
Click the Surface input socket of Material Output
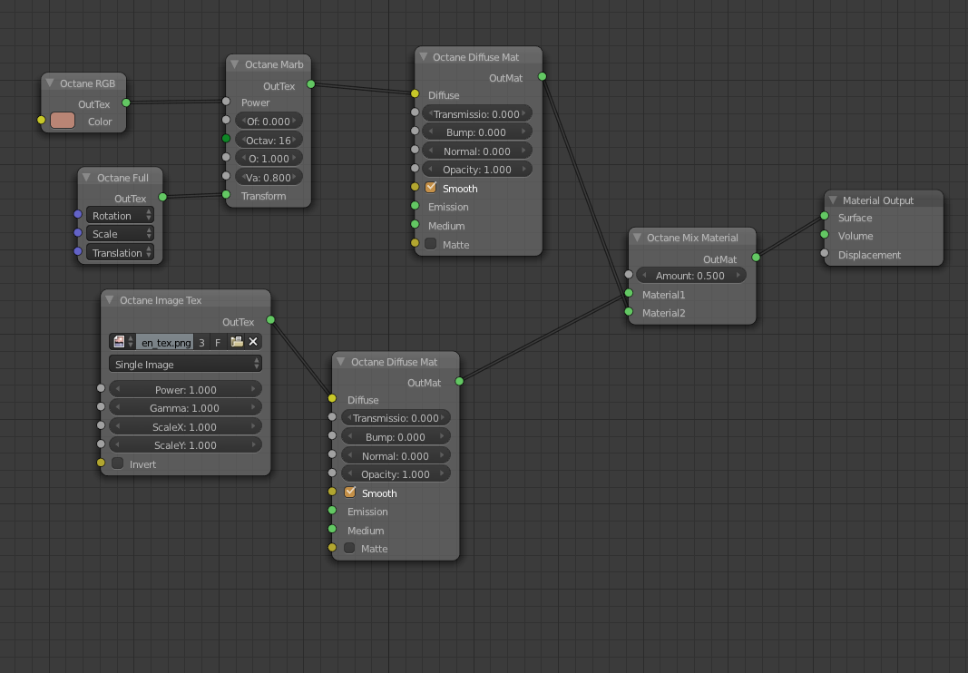click(824, 216)
